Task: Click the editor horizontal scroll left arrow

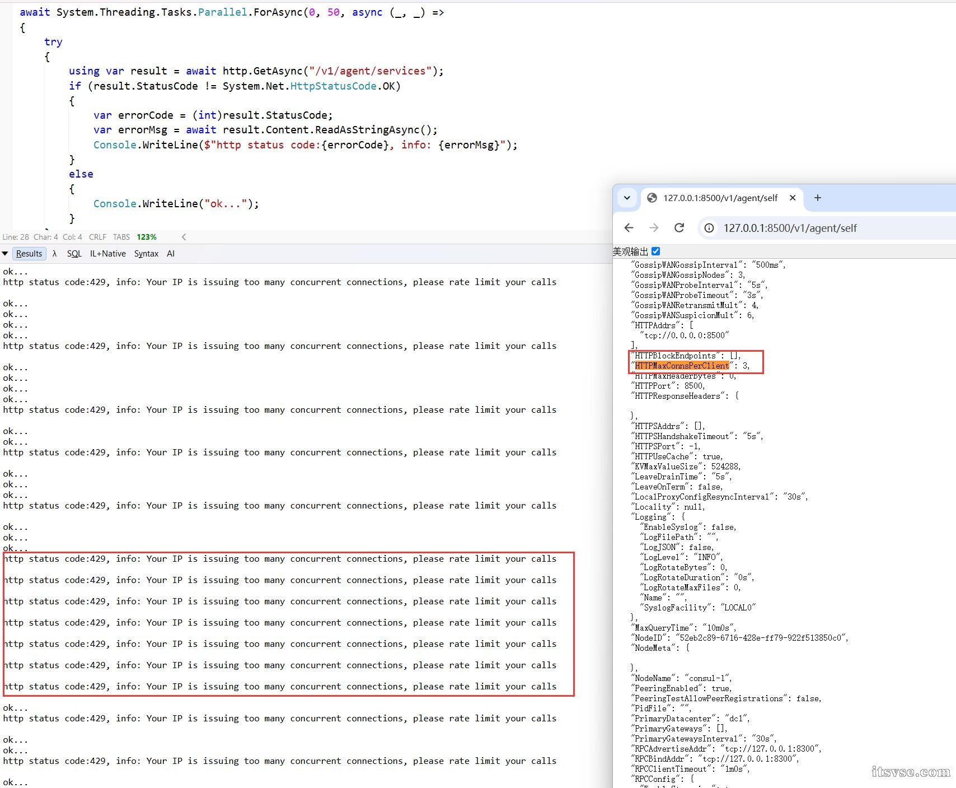Action: 184,237
